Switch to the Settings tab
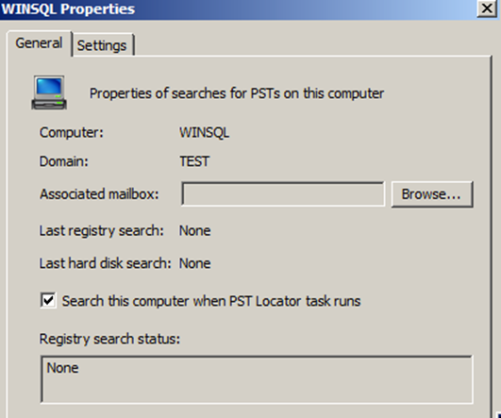 click(x=102, y=45)
